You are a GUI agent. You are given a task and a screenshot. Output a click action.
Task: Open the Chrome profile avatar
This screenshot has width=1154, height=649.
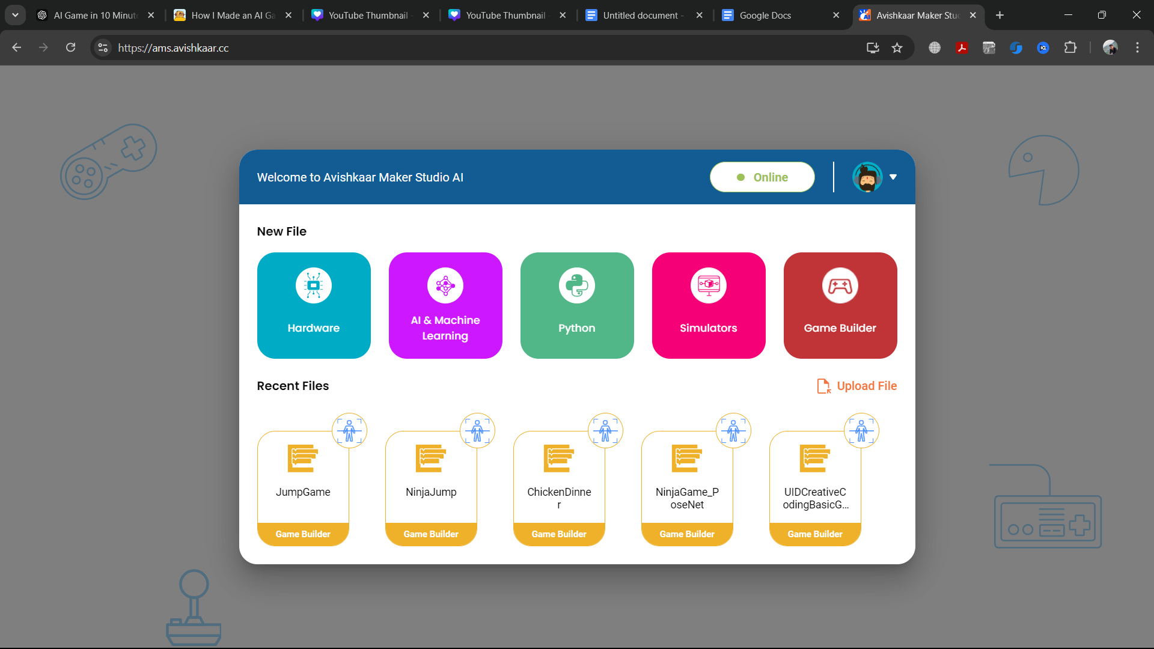tap(1110, 47)
